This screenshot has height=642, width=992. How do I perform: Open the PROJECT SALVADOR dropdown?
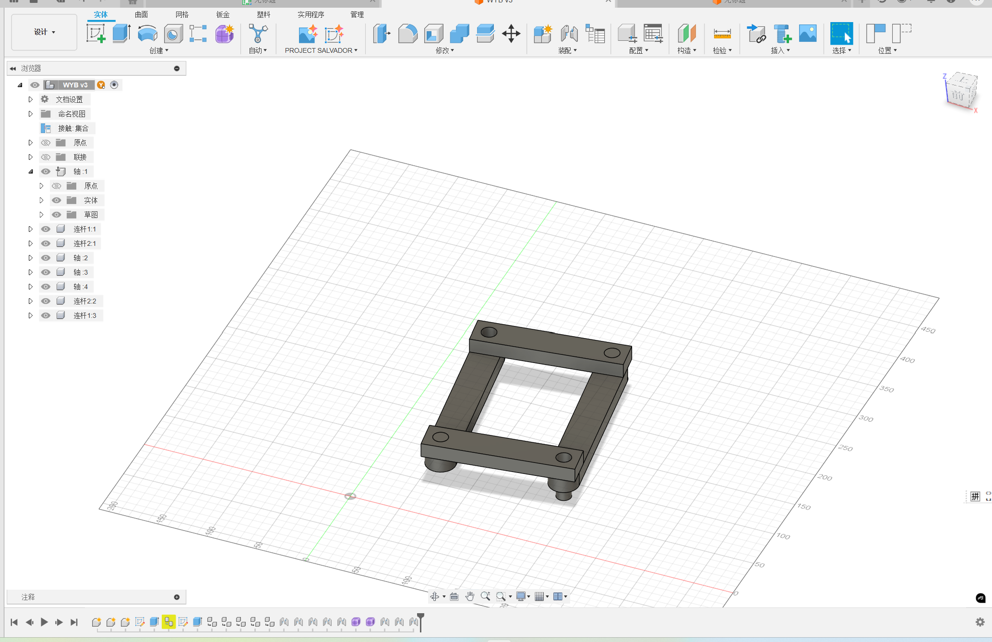pyautogui.click(x=321, y=50)
